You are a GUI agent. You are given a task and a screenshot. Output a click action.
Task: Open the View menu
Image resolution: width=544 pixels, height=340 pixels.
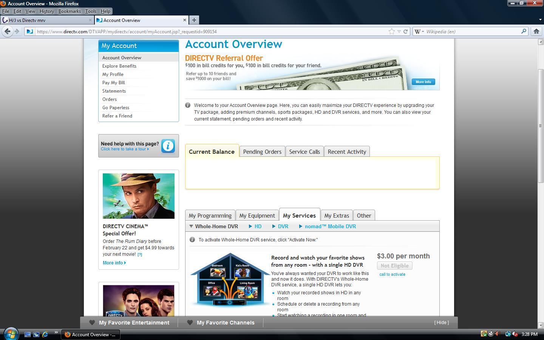point(30,11)
